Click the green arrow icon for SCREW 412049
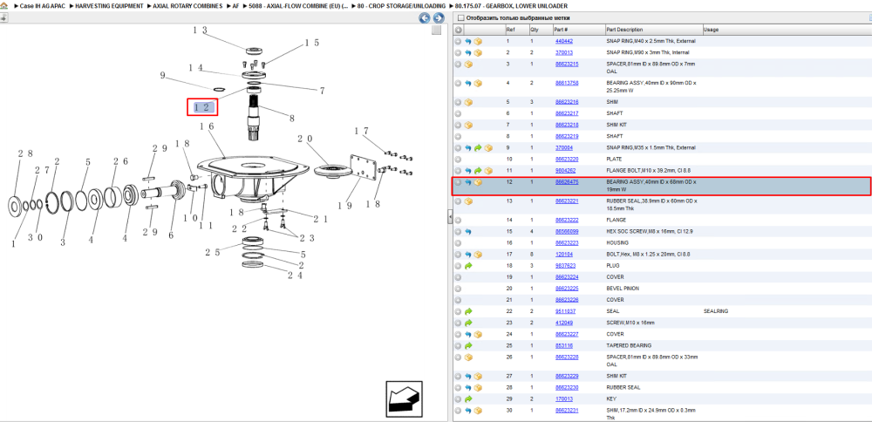872x422 pixels. [468, 323]
